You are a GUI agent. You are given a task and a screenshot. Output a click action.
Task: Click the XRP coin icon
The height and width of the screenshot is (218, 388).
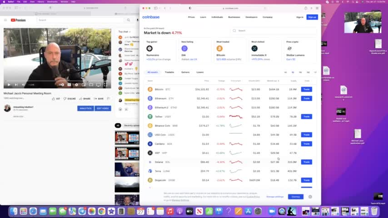point(150,153)
